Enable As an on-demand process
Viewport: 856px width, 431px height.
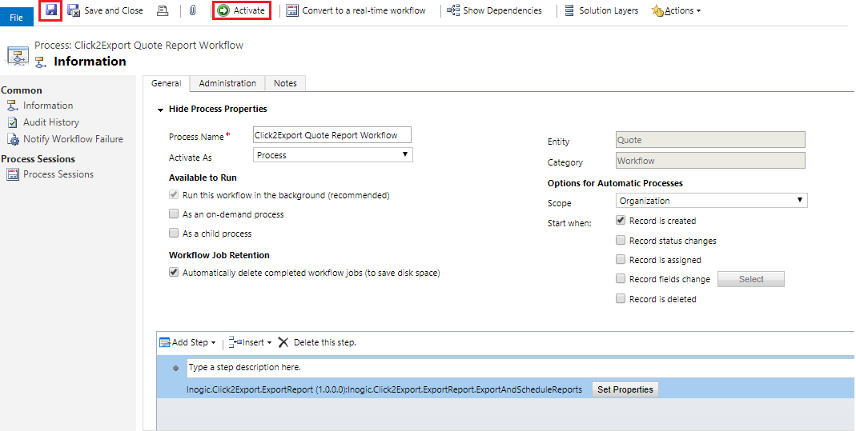click(174, 214)
